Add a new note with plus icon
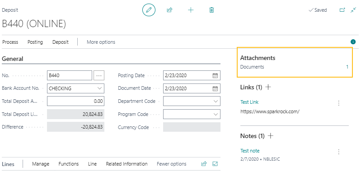The width and height of the screenshot is (361, 171). pos(271,136)
